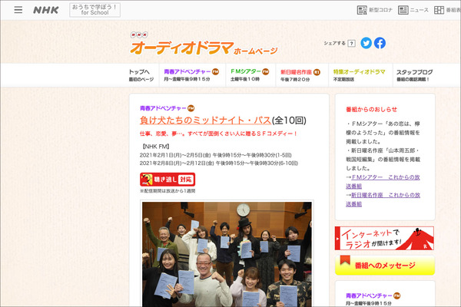Open the hamburger menu icon
Screen dimensions: 461x307
click(18, 10)
